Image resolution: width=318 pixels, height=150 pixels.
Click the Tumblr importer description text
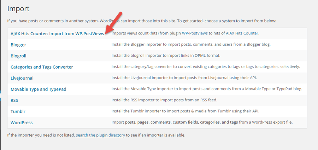tap(185, 111)
